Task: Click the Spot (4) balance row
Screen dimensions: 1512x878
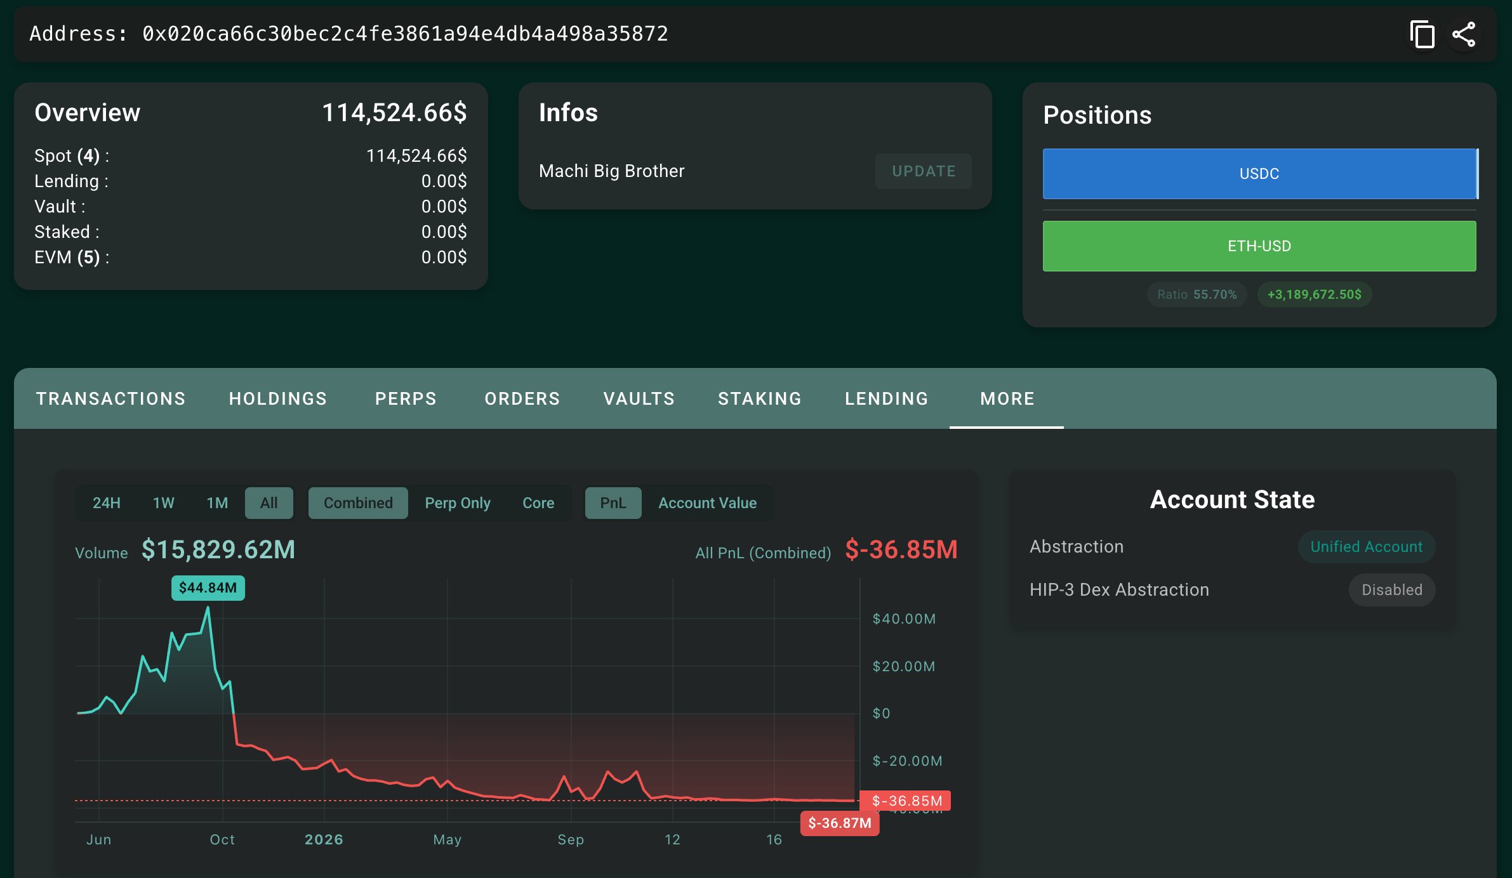Action: coord(251,156)
